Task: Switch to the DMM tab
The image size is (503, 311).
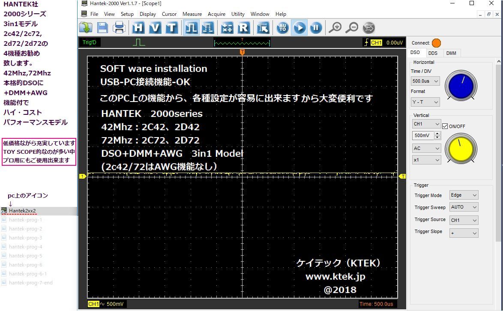Action: point(451,53)
